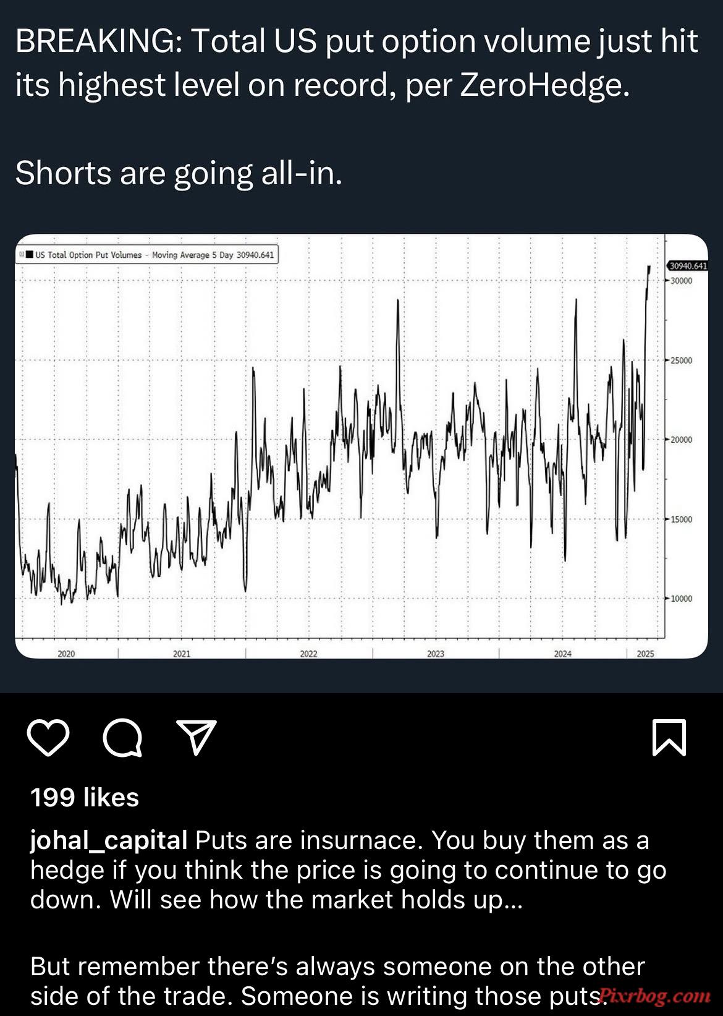Screen dimensions: 723x1016
Task: Click the 30000 y-axis label
Action: (x=682, y=281)
